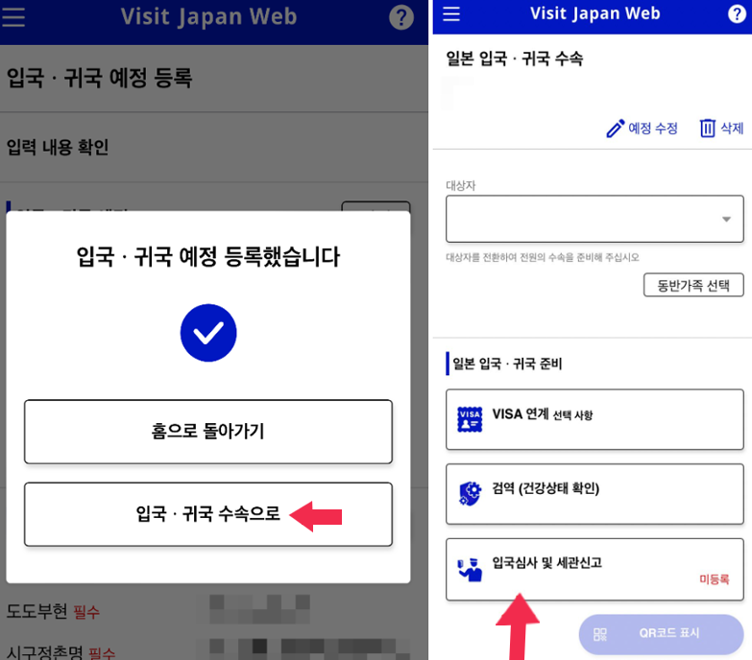Open hamburger menu on left screen
The image size is (752, 660).
click(12, 17)
